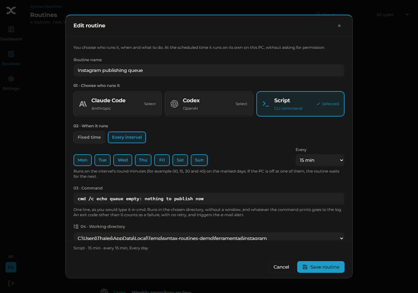This screenshot has height=293, width=418.
Task: Open the Every 15 min interval dropdown
Action: [320, 160]
